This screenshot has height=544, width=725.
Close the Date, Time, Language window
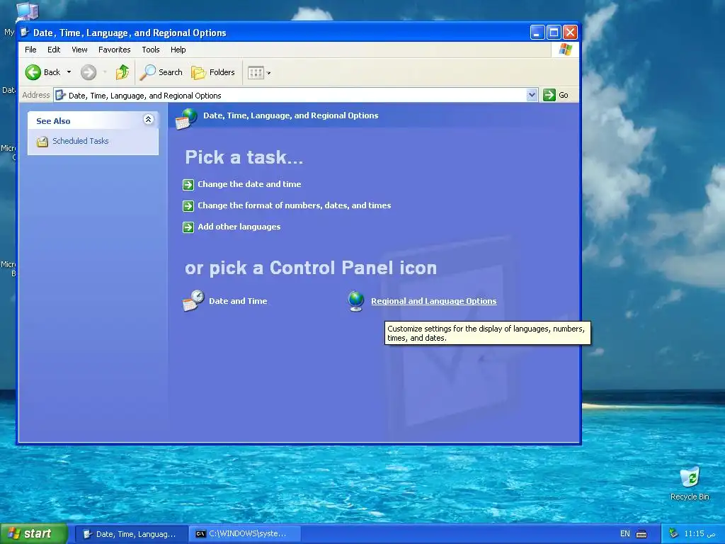tap(570, 33)
